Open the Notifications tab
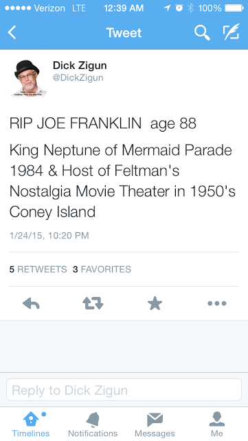 (93, 424)
